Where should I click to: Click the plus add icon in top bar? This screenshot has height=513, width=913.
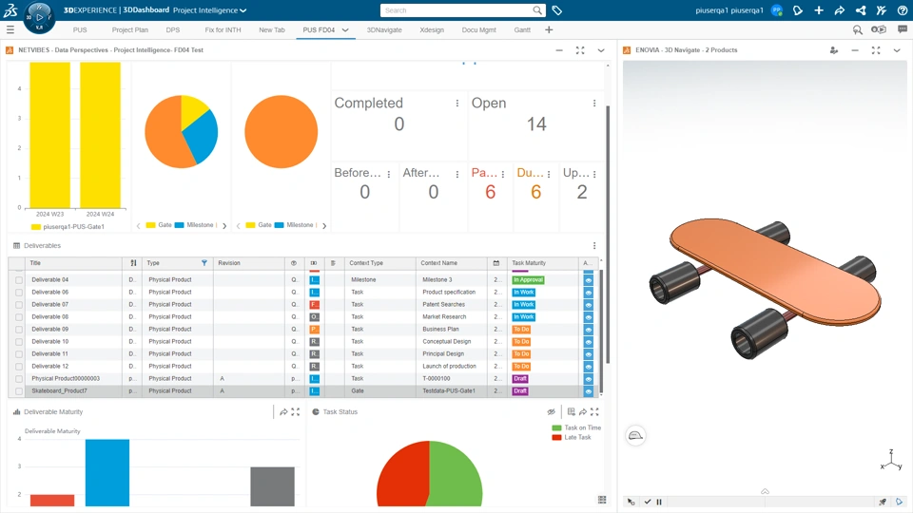819,10
